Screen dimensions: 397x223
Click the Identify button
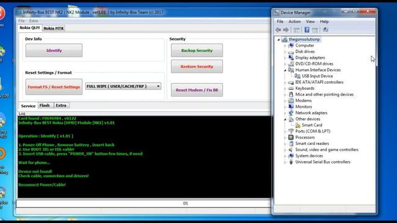tap(54, 50)
